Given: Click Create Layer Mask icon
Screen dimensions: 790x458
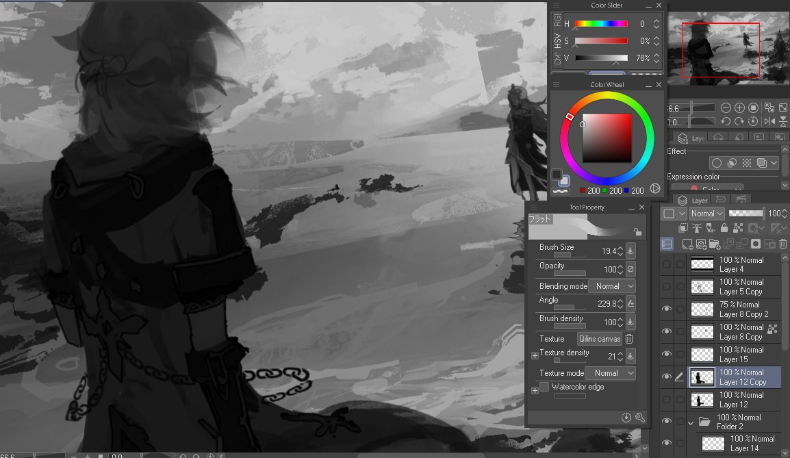Looking at the screenshot, I should coord(756,244).
